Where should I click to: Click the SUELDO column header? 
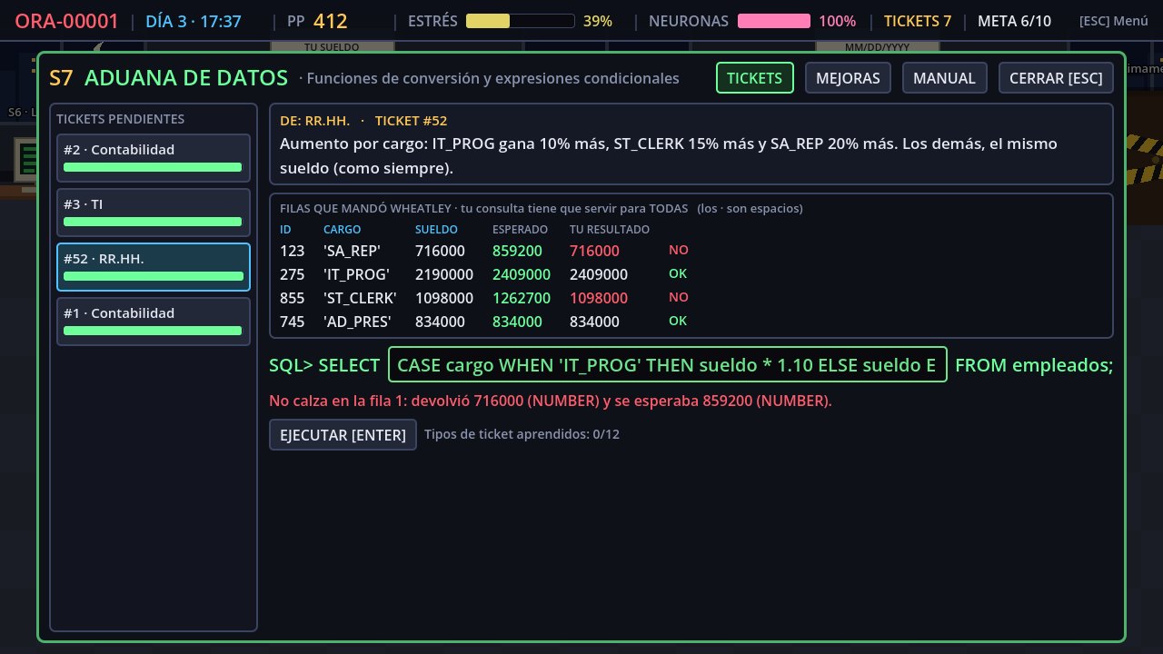(x=436, y=230)
